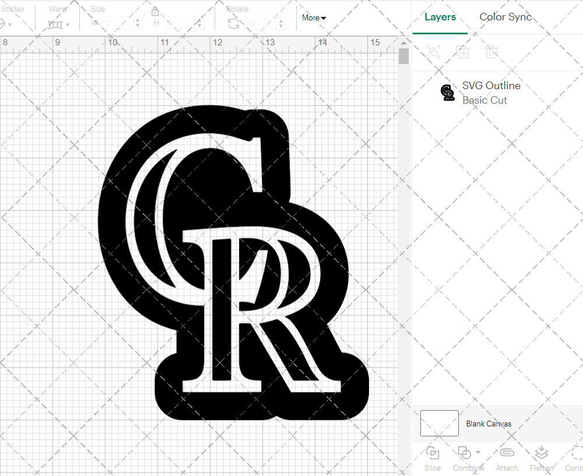Select the Layers tab
This screenshot has width=583, height=476.
pos(440,17)
